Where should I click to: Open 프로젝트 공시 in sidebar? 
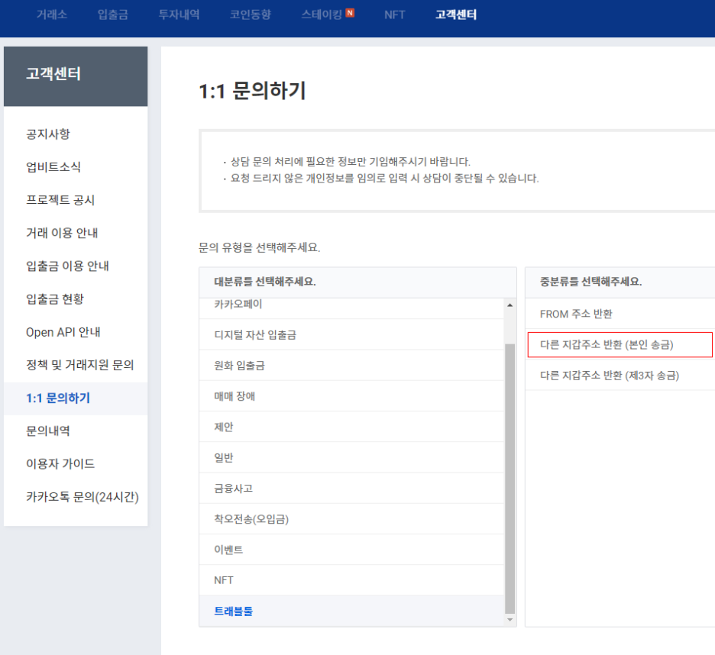60,200
